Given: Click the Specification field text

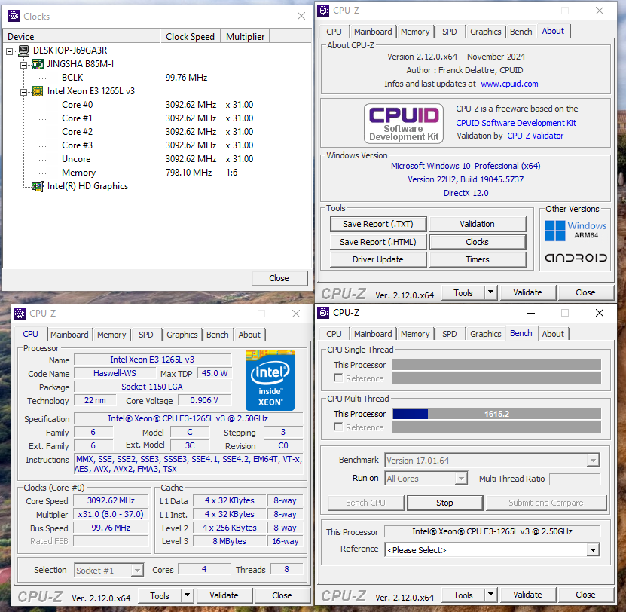Looking at the screenshot, I should tap(188, 418).
